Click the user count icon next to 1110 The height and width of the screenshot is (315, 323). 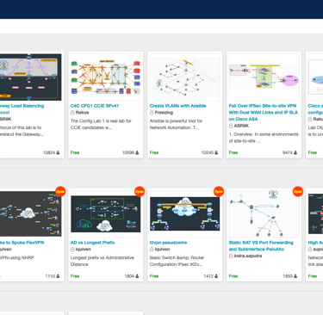coord(58,276)
